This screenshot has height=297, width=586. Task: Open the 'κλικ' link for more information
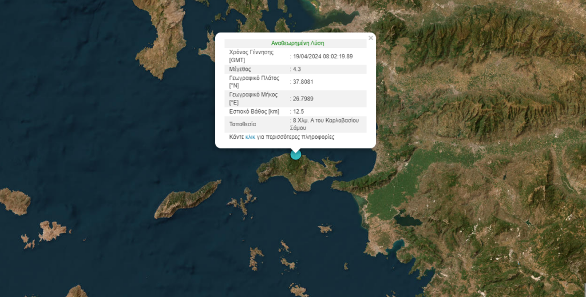(250, 137)
